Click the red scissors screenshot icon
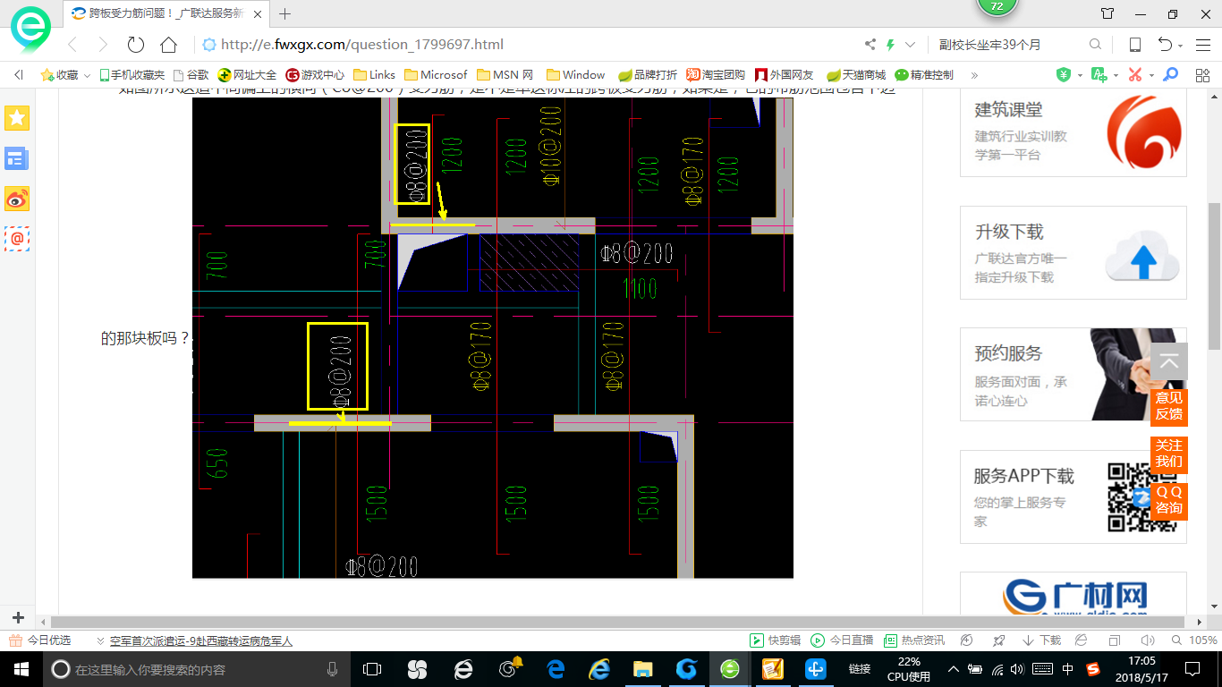This screenshot has height=687, width=1222. 1135,75
